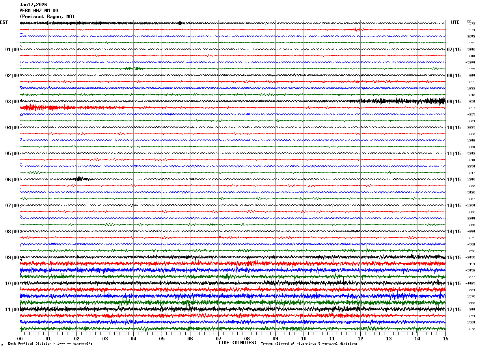The width and height of the screenshot is (477, 349).
Task: Select the 10:00 CST time label
Action: pos(12,284)
